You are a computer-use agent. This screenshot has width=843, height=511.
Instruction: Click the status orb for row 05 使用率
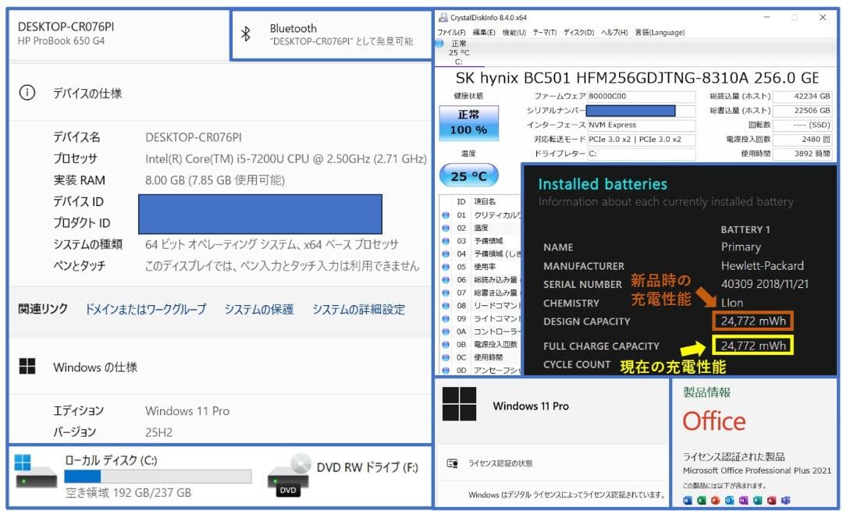446,267
